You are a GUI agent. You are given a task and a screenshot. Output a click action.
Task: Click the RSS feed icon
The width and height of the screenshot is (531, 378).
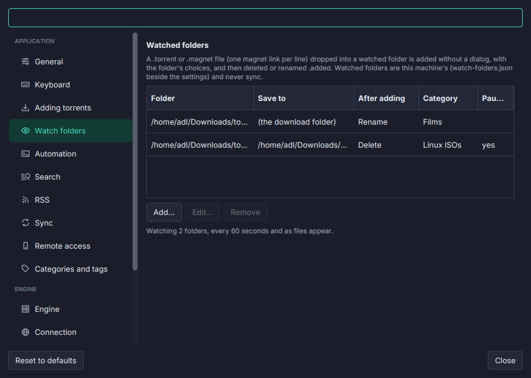coord(25,200)
